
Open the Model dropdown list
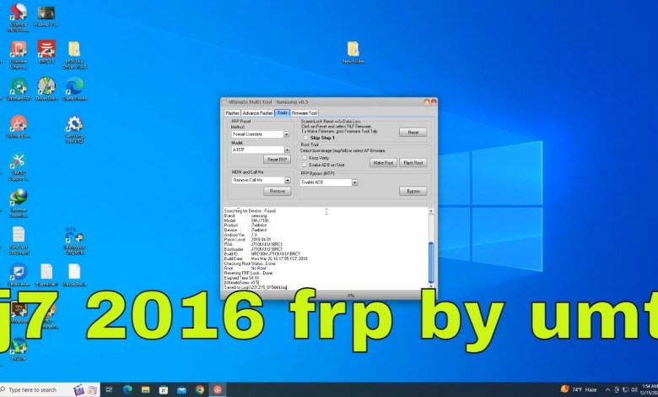point(286,150)
